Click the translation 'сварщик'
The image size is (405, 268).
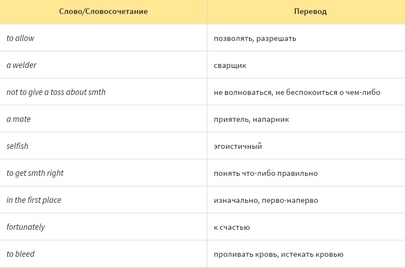230,65
